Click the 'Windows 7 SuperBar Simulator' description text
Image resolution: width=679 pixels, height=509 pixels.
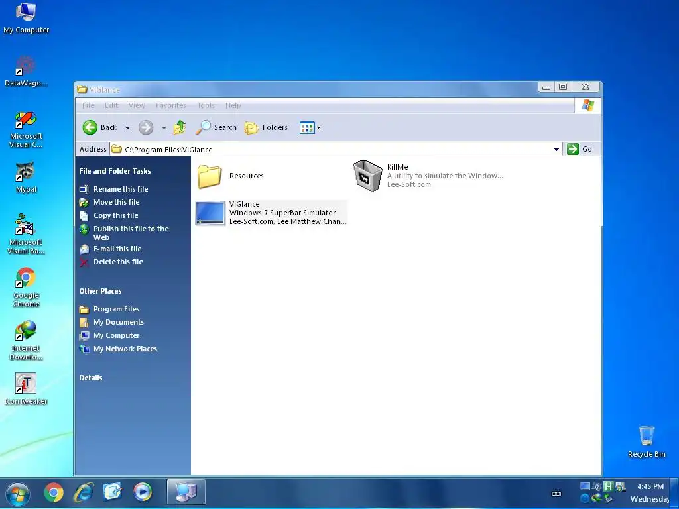[282, 213]
